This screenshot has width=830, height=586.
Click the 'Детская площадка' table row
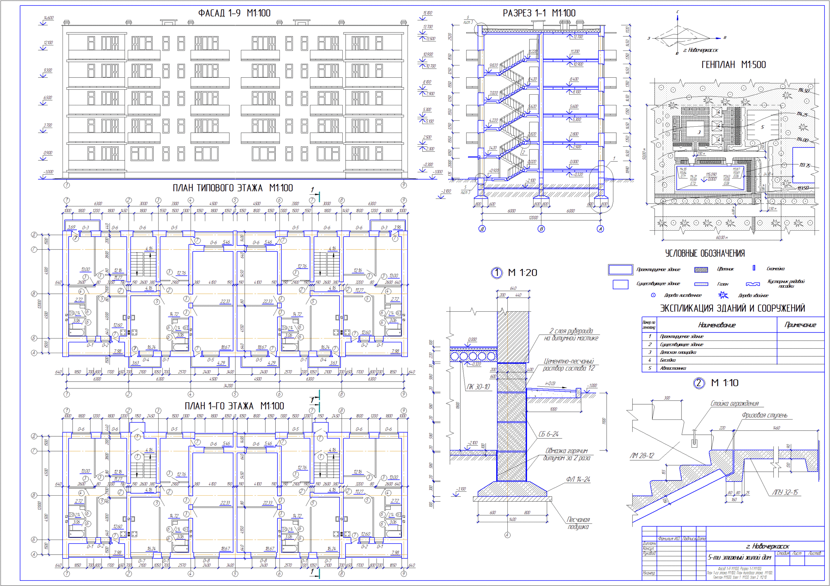(733, 352)
